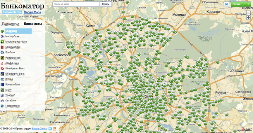Viewport: 253px width, 133px height.
Task: Open the Схема map type dropdown
Action: click(240, 4)
